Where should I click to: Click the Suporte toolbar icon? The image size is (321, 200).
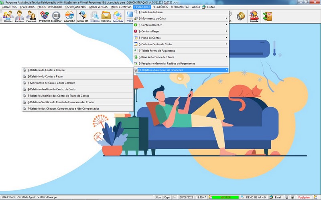pyautogui.click(x=254, y=16)
